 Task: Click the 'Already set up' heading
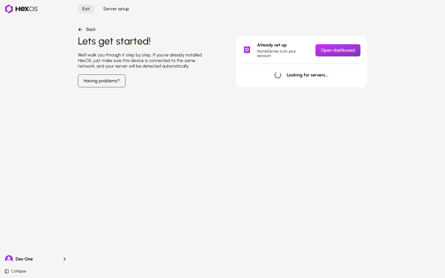click(x=272, y=45)
